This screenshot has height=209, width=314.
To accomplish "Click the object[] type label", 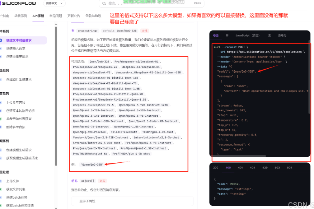I will point(88,181).
